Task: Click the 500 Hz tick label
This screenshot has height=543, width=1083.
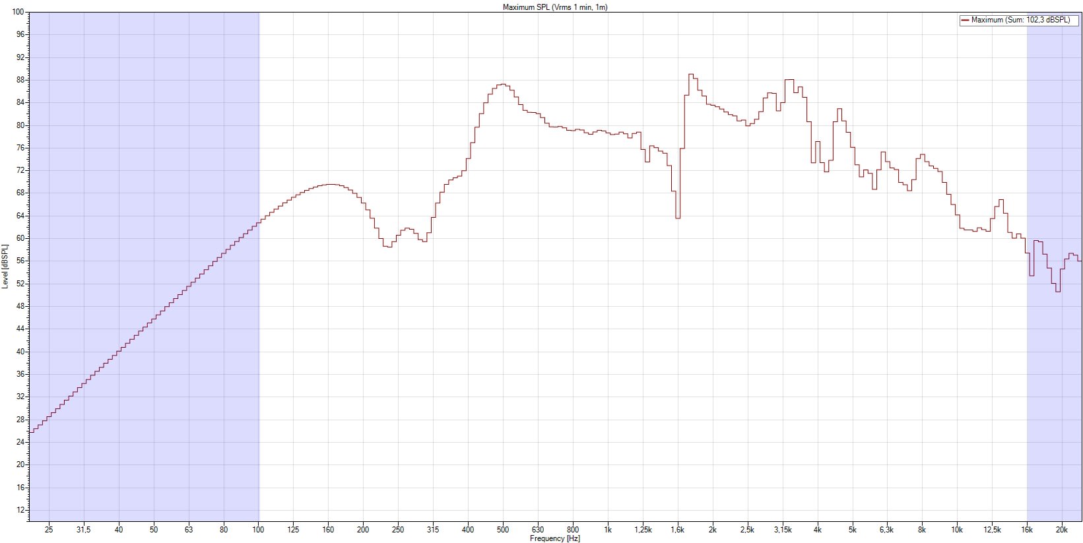Action: (503, 530)
